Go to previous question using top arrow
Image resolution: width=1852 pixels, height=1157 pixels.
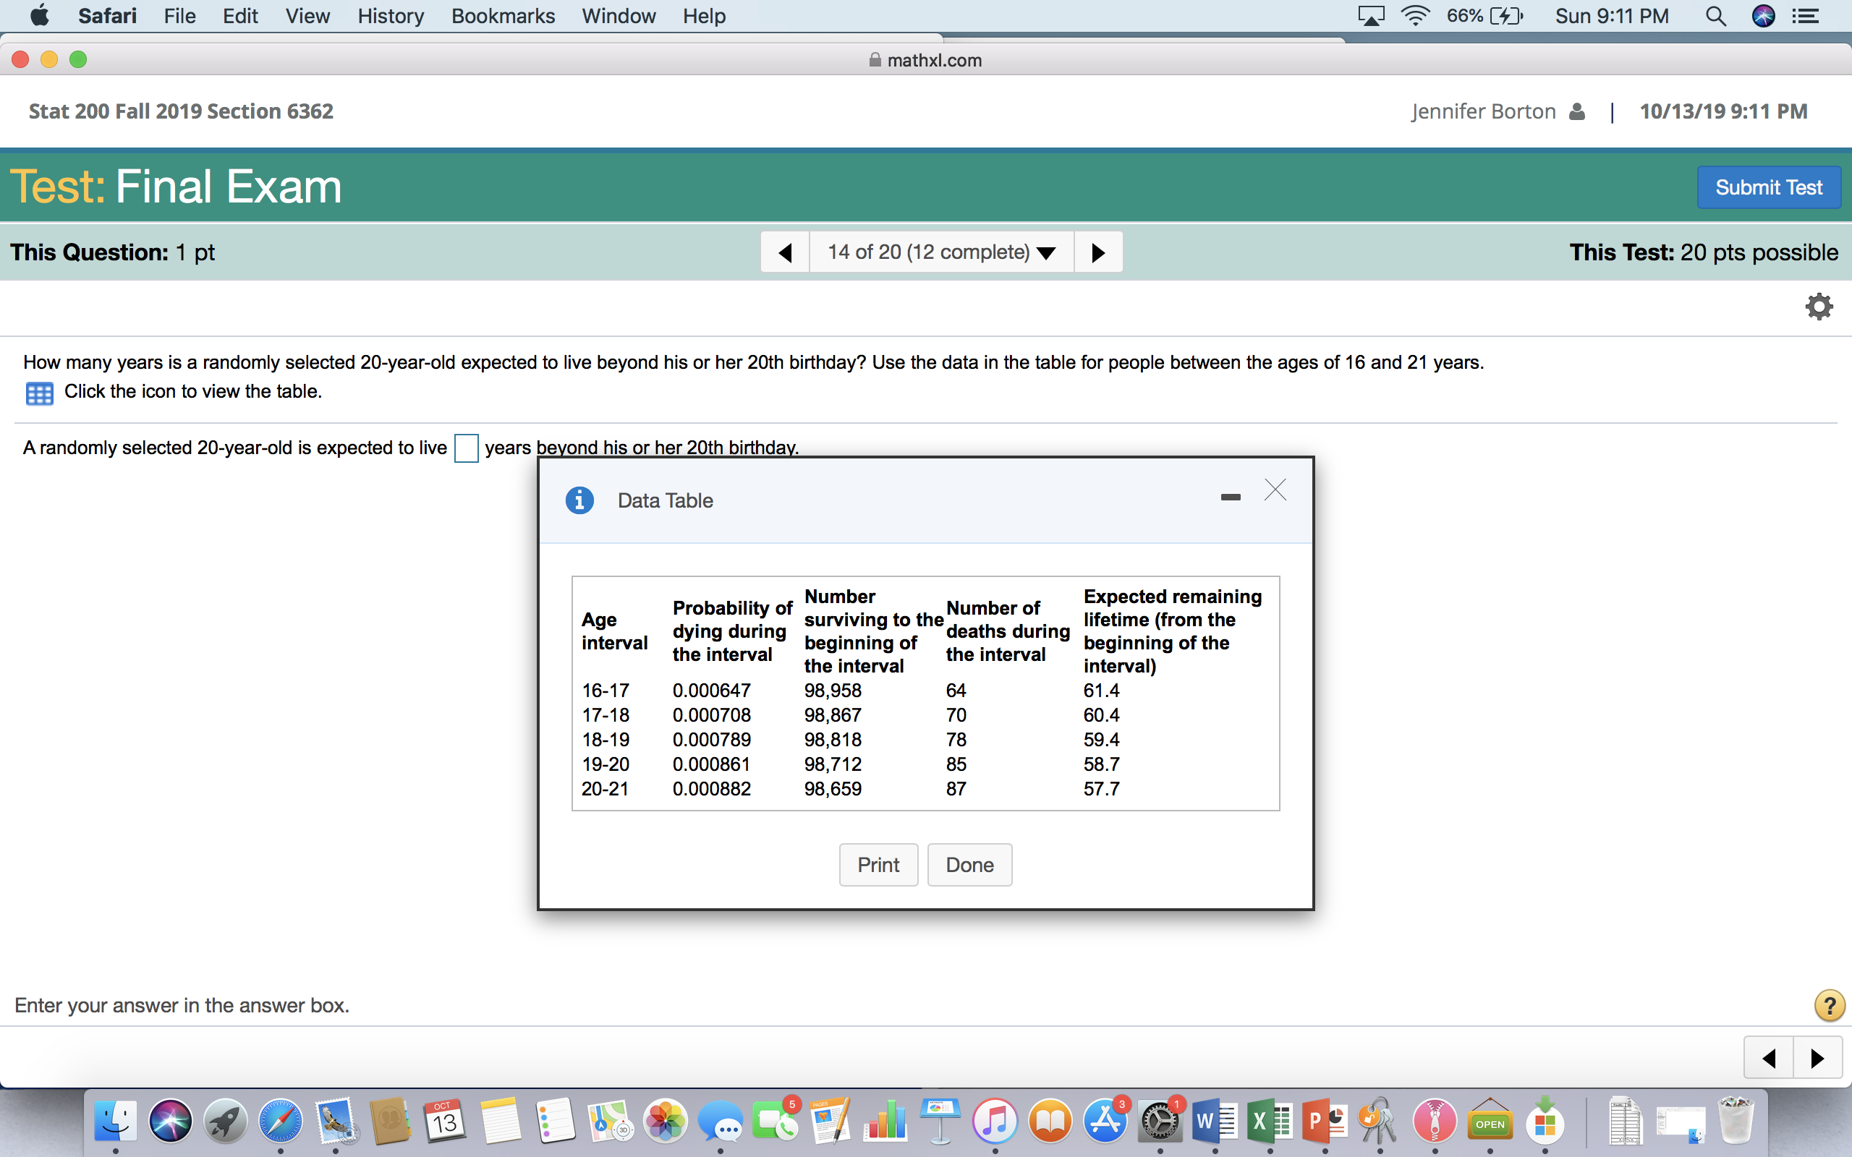point(785,252)
